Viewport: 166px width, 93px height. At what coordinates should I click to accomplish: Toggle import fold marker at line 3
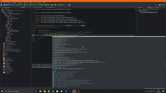click(x=35, y=12)
